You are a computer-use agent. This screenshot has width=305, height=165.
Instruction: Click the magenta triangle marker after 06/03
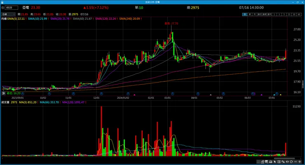tap(261, 95)
